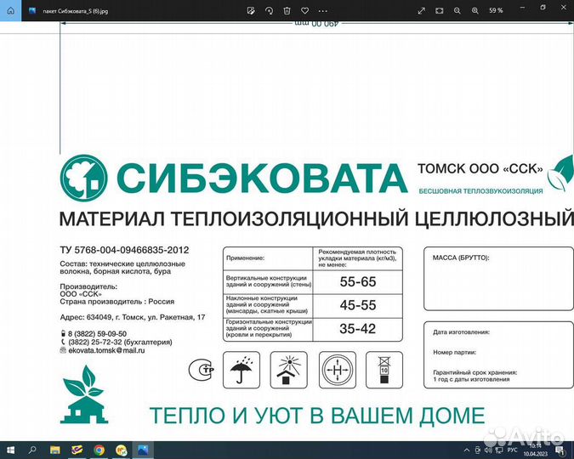
Task: Click the Photos app taskbar icon
Action: point(143,450)
